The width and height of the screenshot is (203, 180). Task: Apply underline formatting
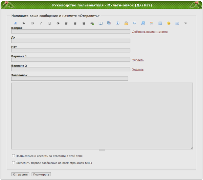[49, 23]
